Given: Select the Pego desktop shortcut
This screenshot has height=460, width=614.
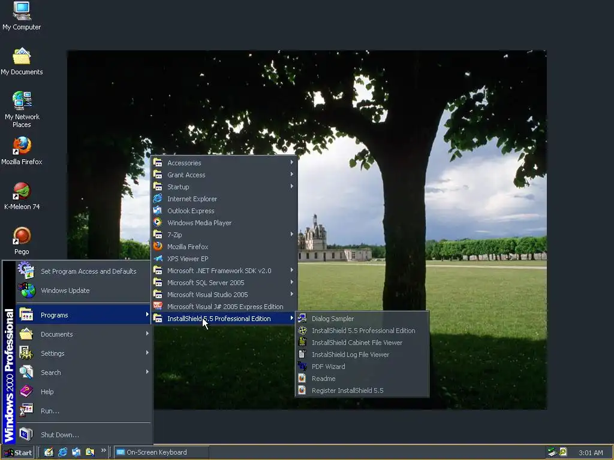Looking at the screenshot, I should (22, 241).
